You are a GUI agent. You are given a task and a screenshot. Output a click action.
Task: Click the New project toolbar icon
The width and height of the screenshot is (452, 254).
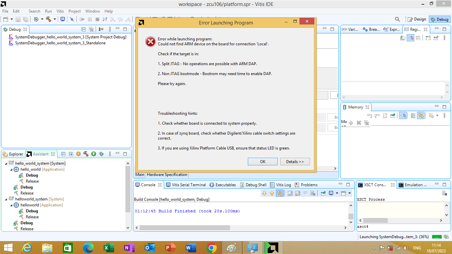click(6, 20)
